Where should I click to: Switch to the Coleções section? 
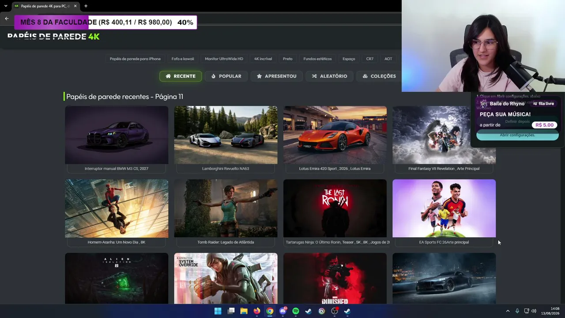click(379, 76)
